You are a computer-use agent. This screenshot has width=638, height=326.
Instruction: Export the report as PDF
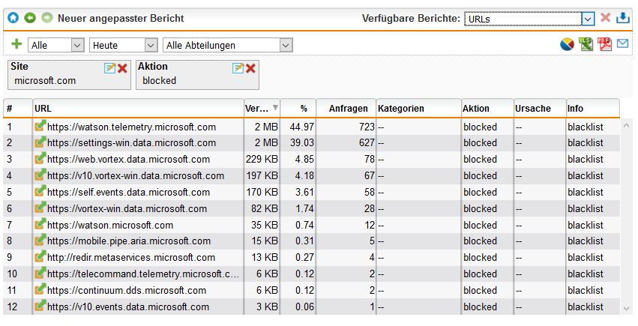(604, 45)
